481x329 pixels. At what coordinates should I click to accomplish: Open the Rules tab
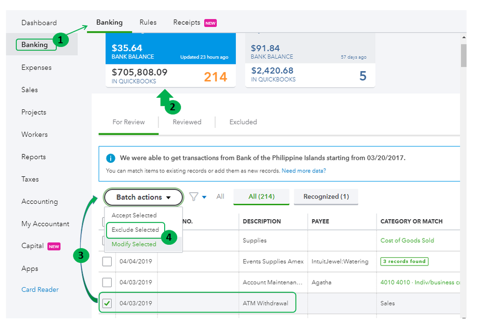click(x=148, y=22)
